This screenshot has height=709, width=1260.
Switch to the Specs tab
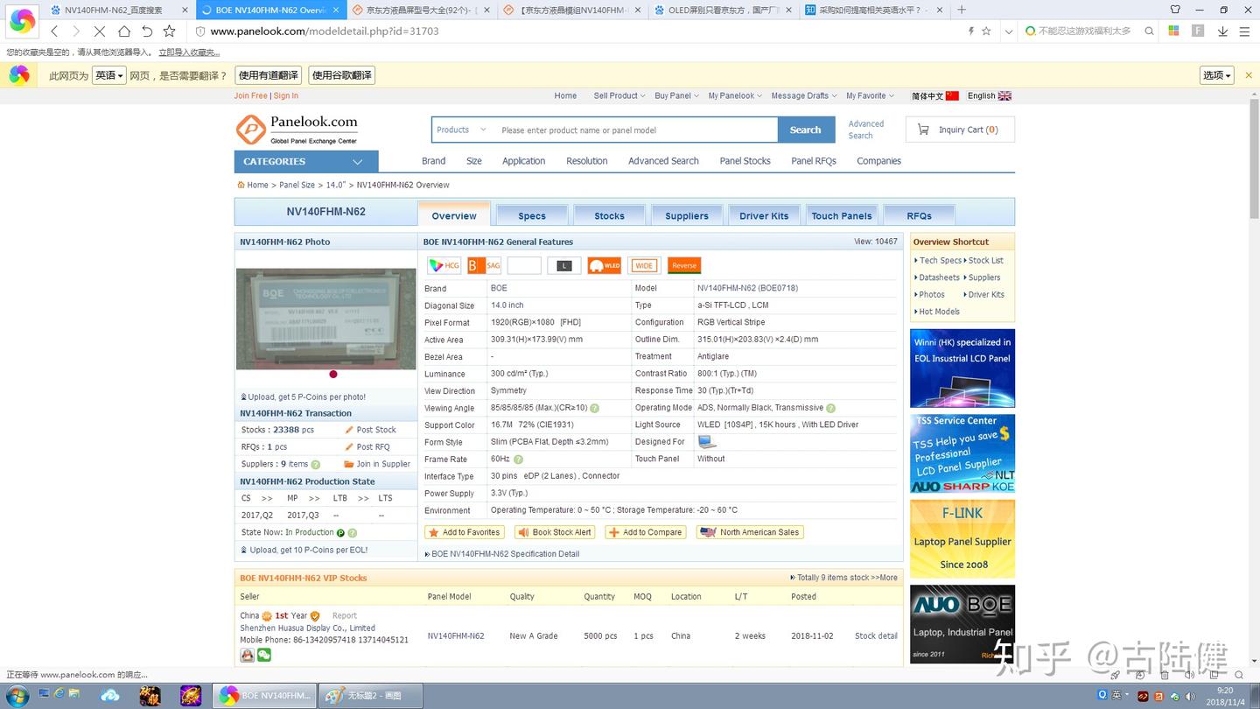coord(532,215)
